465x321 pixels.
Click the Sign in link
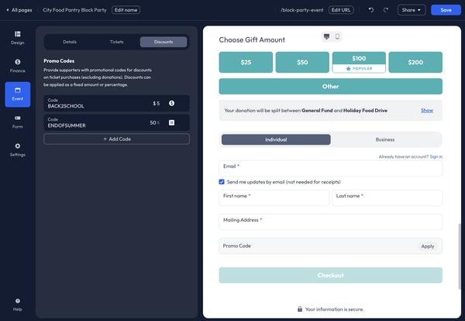tap(436, 156)
